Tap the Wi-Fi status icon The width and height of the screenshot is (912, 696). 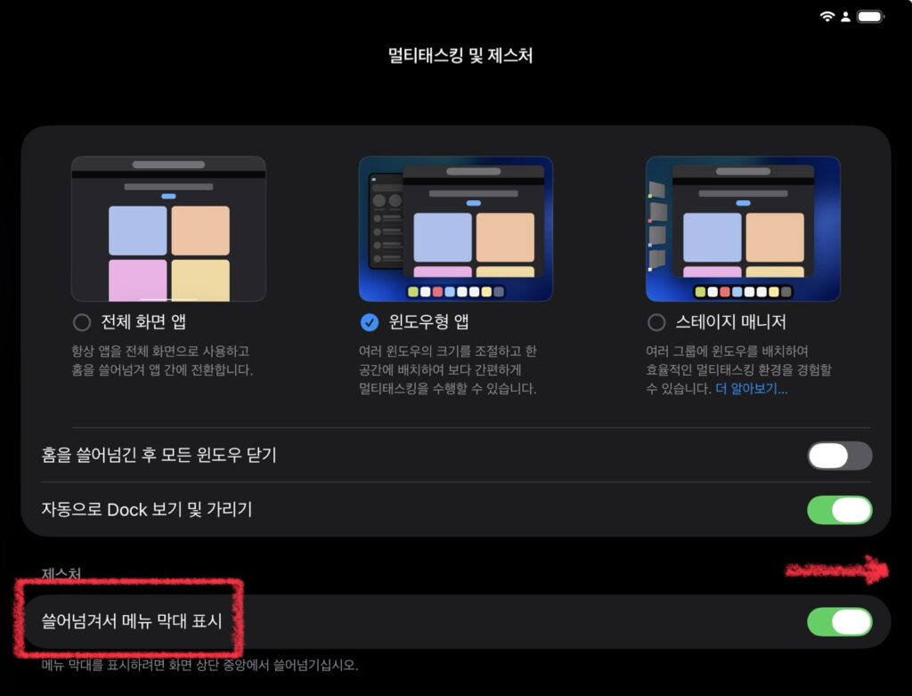pos(826,17)
